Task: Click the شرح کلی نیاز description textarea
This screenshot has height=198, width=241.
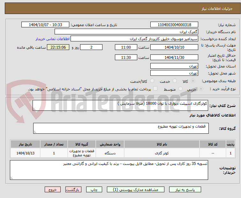Action: [120, 105]
